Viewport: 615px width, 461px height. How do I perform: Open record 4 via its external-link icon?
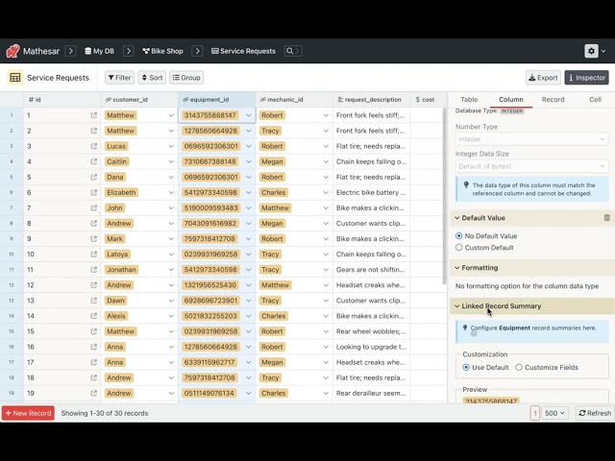tap(93, 161)
